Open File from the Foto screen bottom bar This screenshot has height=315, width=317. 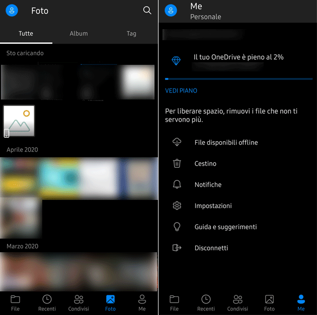pyautogui.click(x=15, y=303)
